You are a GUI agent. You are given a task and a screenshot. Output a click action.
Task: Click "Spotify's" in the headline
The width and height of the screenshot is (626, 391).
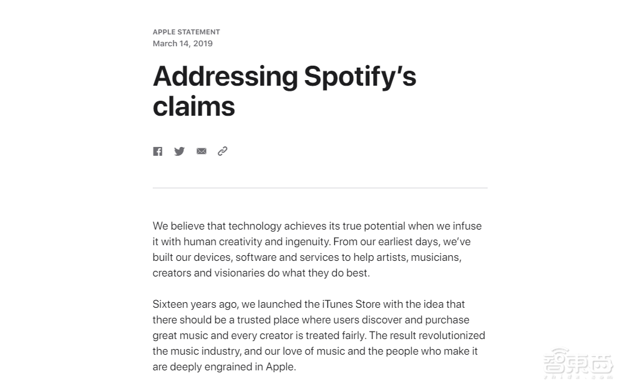point(360,76)
